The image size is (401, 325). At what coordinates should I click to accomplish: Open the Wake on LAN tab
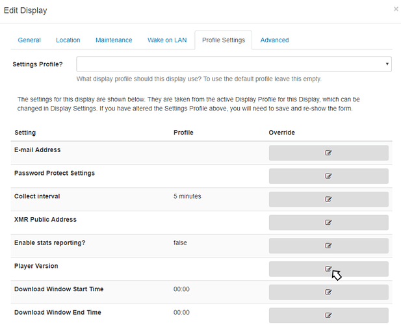tap(167, 40)
